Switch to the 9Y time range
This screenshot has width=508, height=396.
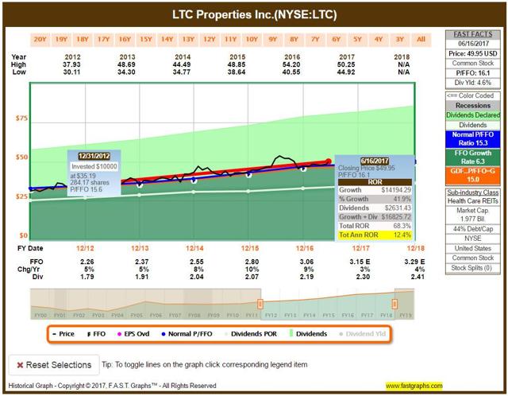point(273,40)
